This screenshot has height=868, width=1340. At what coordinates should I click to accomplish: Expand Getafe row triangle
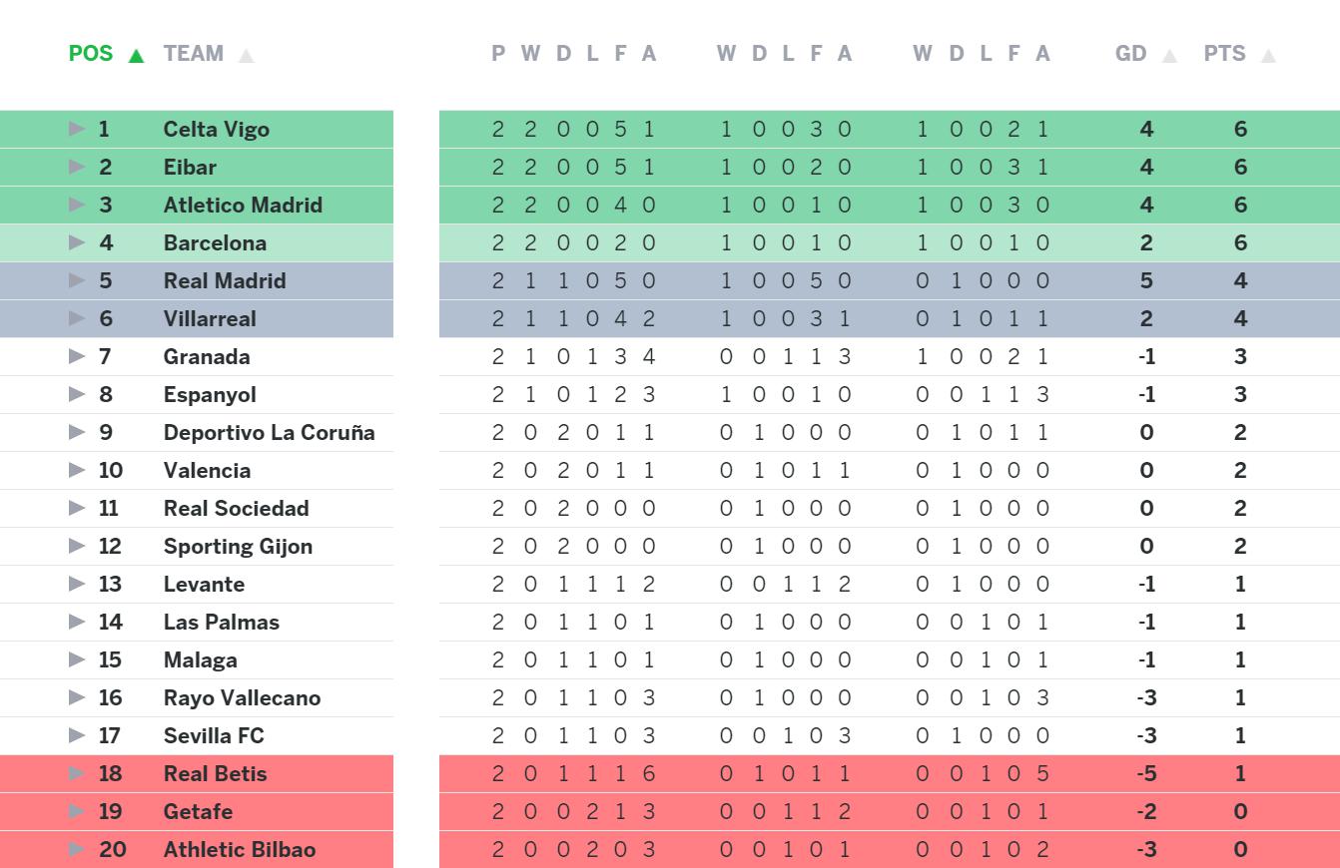point(77,811)
